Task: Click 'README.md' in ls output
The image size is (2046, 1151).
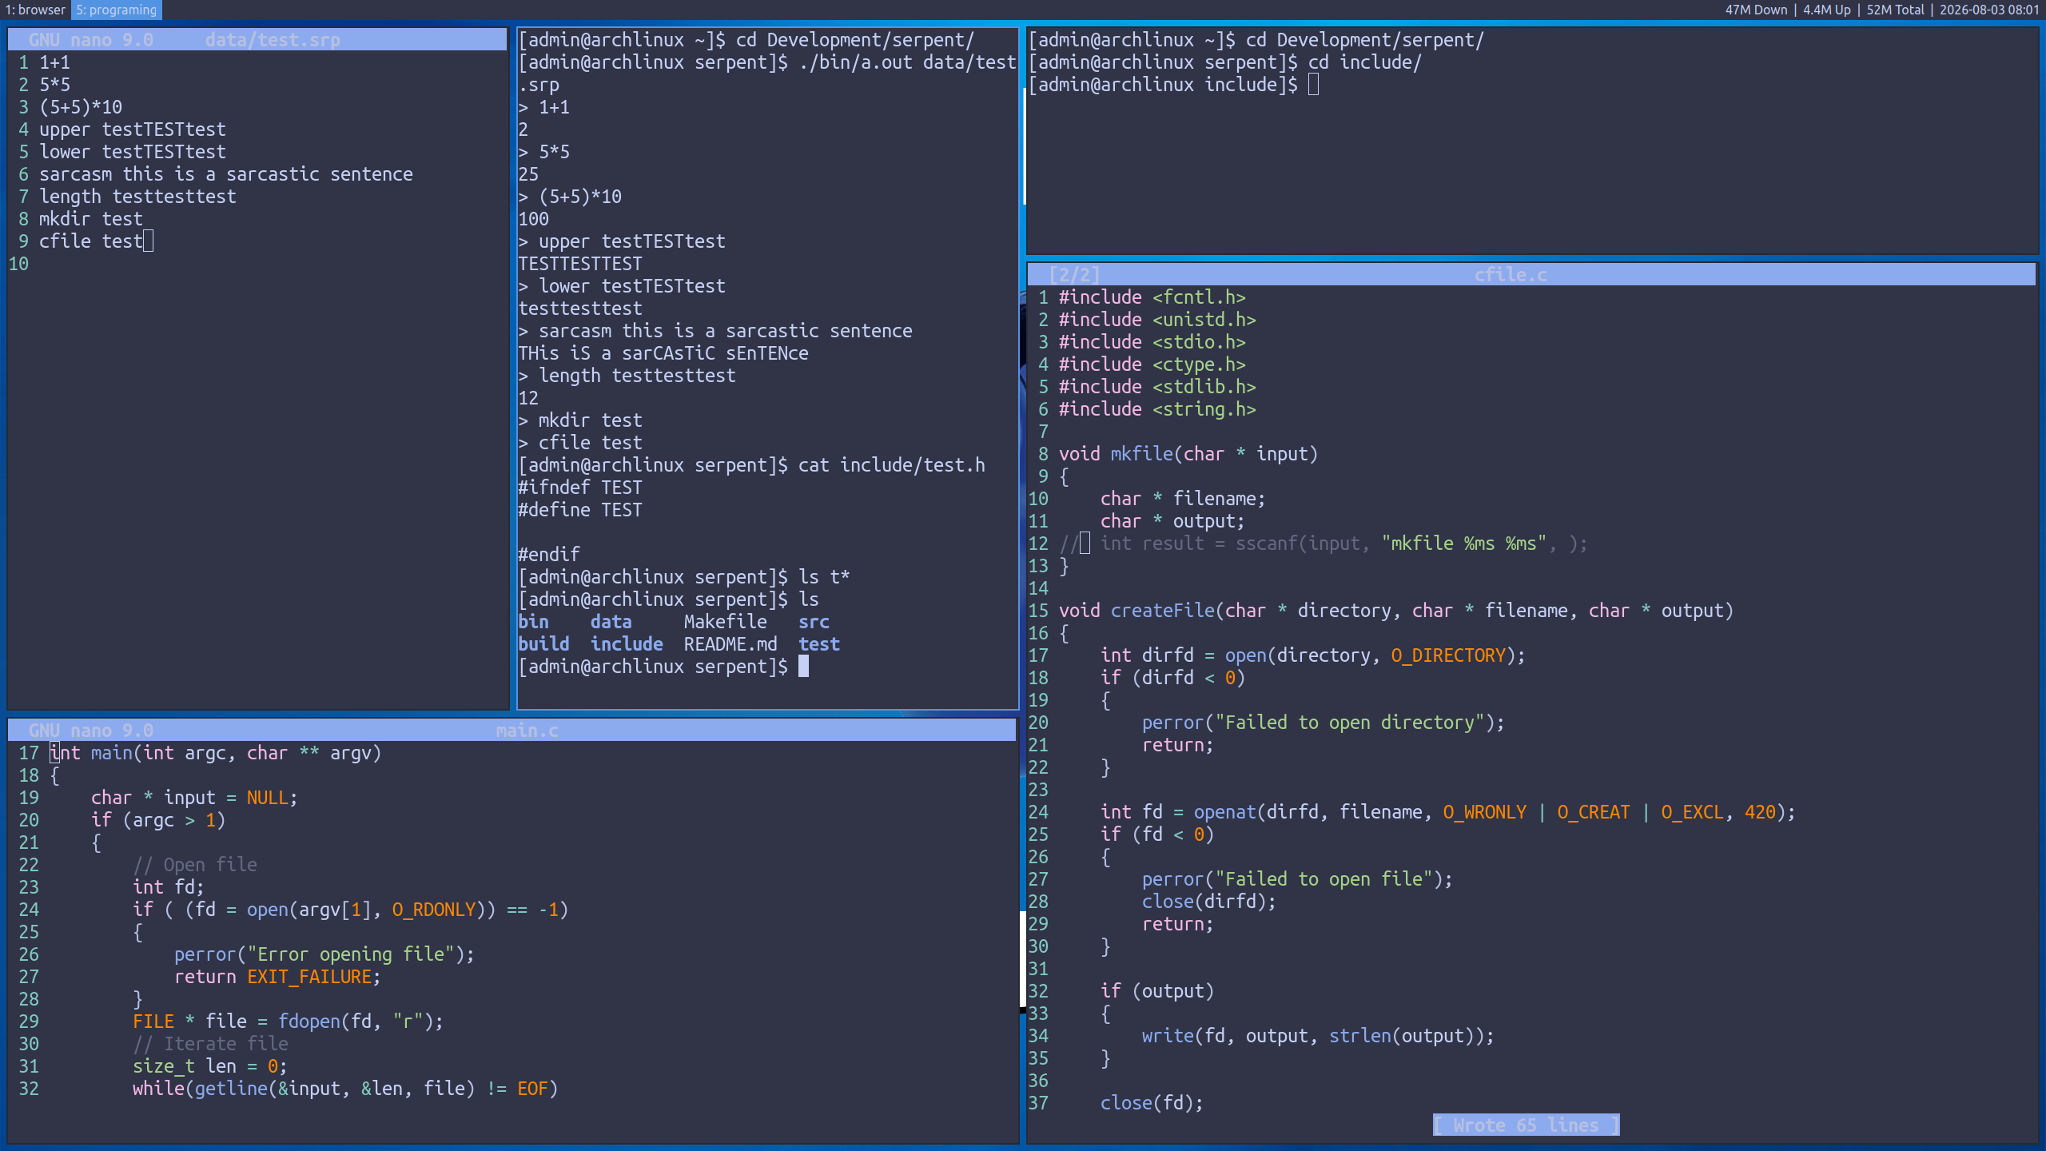Action: 730,644
